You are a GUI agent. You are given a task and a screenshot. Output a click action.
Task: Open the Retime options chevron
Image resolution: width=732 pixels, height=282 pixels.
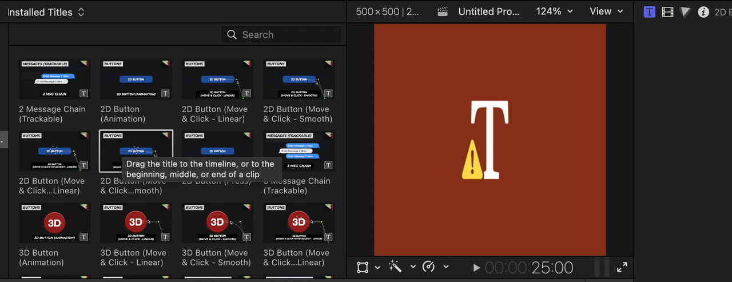[446, 267]
